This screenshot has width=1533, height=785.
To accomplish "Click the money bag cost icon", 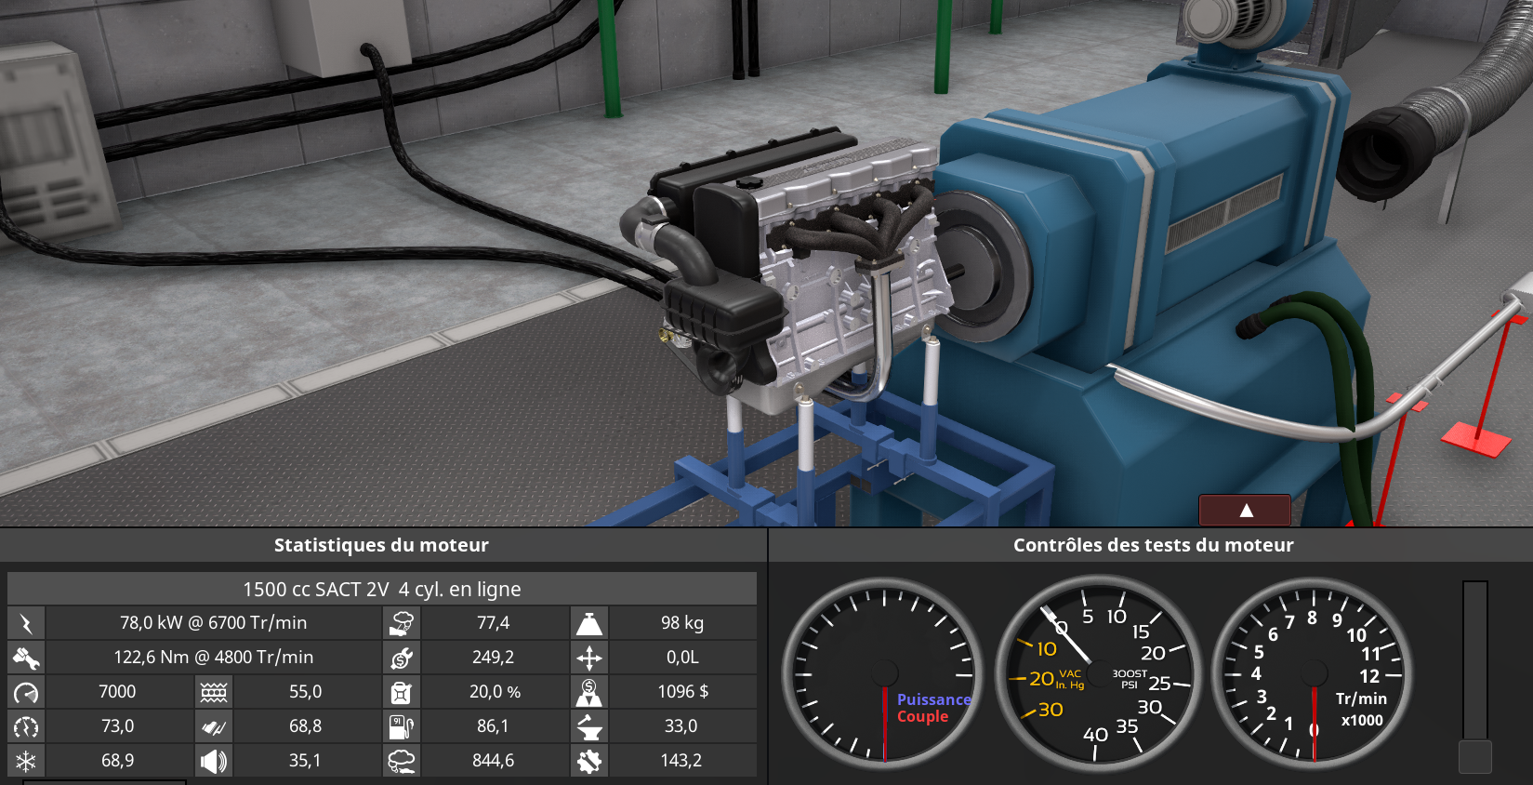I will pyautogui.click(x=589, y=692).
